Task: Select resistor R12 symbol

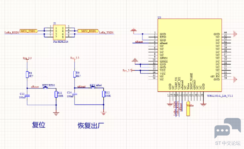Action: pyautogui.click(x=103, y=94)
